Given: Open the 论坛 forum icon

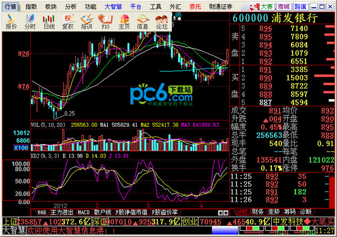Looking at the screenshot, I should click(x=162, y=21).
